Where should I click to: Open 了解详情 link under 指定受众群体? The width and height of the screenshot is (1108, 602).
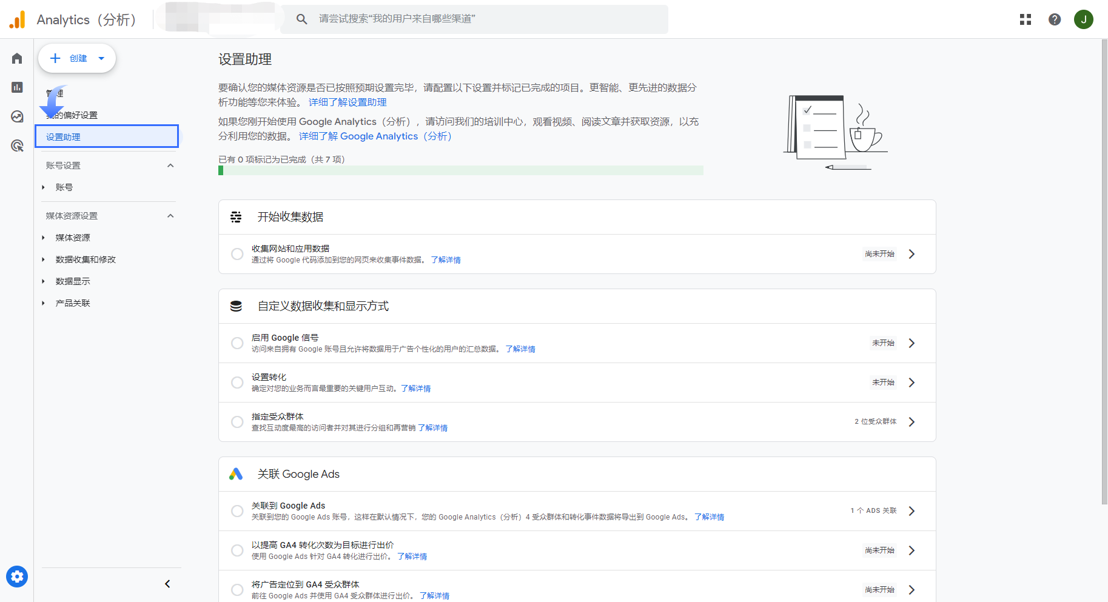click(x=432, y=428)
